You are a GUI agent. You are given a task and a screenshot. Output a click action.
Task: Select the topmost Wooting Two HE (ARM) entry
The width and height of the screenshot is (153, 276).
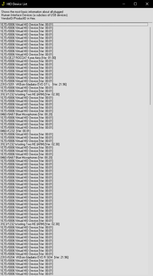point(30,94)
